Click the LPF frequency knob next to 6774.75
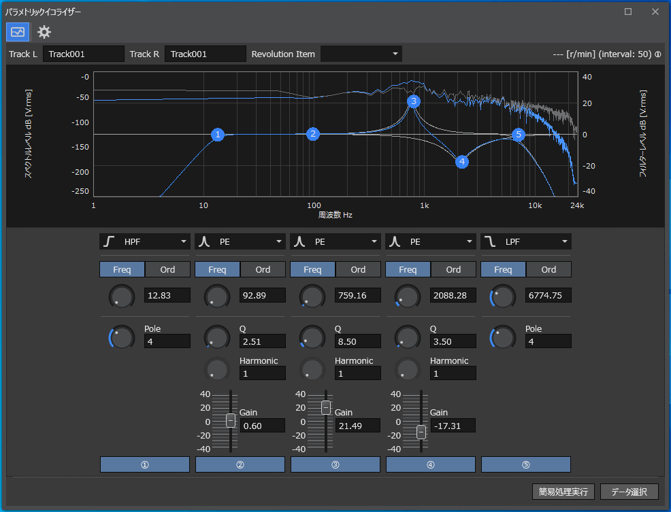The height and width of the screenshot is (512, 671). [503, 296]
